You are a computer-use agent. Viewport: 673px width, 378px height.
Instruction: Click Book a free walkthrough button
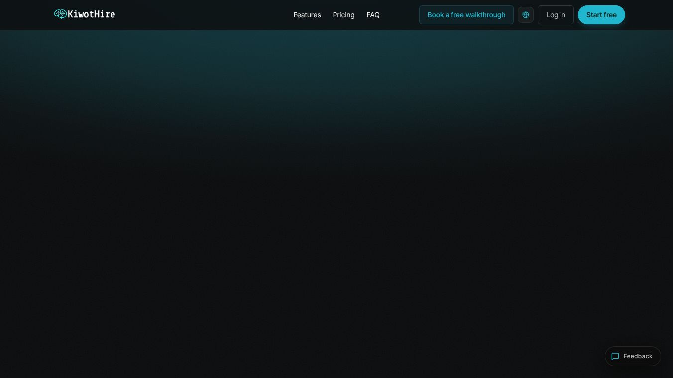[x=466, y=15]
